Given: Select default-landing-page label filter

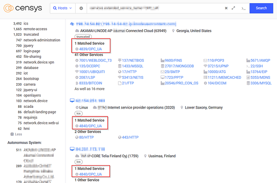Looking at the screenshot, I should tap(40, 112).
